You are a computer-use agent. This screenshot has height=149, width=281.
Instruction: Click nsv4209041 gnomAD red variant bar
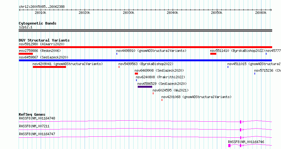49,67
